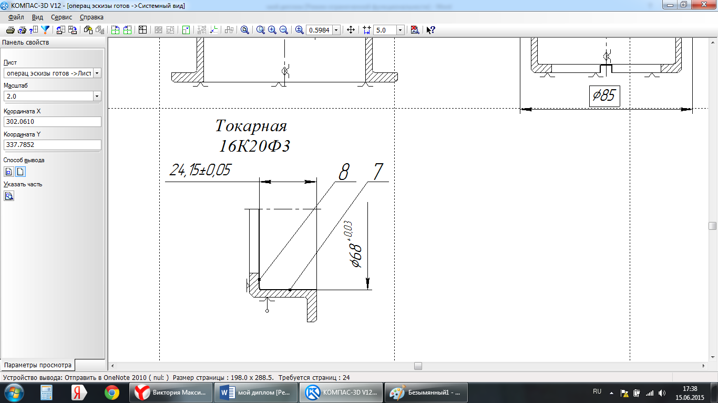Open the Сервис menu
The image size is (718, 403).
coord(61,17)
